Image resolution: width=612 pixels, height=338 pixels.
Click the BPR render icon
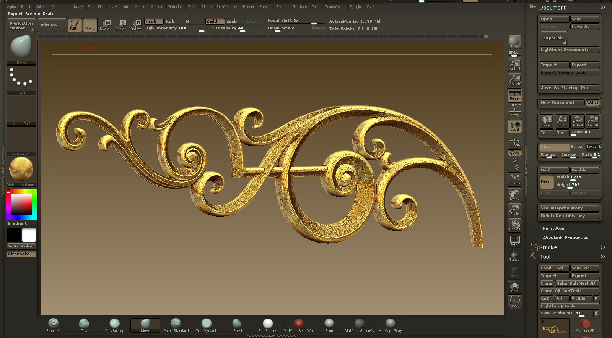pyautogui.click(x=514, y=42)
